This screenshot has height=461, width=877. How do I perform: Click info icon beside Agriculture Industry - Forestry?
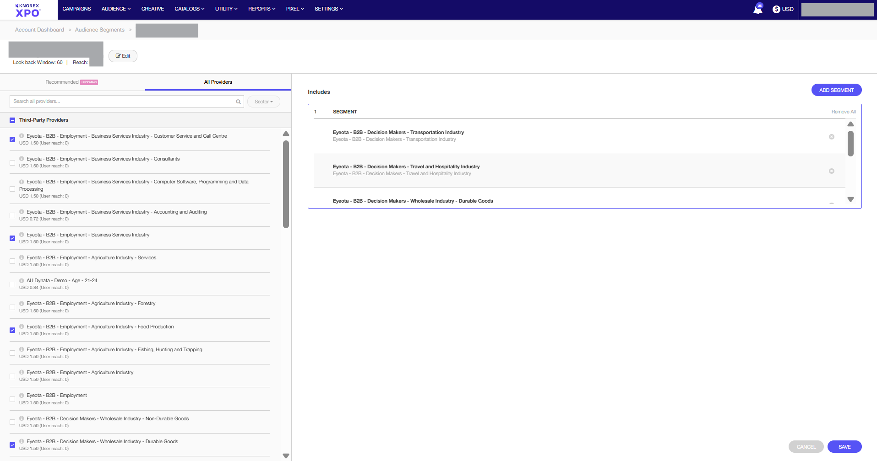point(22,303)
